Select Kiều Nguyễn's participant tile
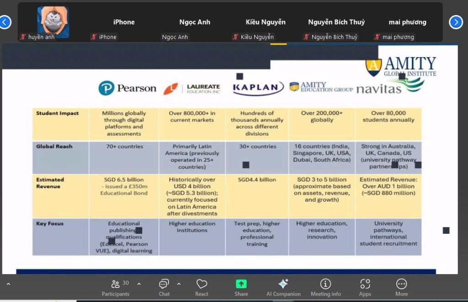Viewport: 468px width, 302px height. point(266,22)
